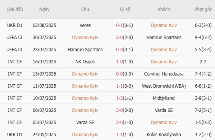This screenshot has width=215, height=140.
Task: Sort by the "Ngày" column header
Action: click(44, 9)
